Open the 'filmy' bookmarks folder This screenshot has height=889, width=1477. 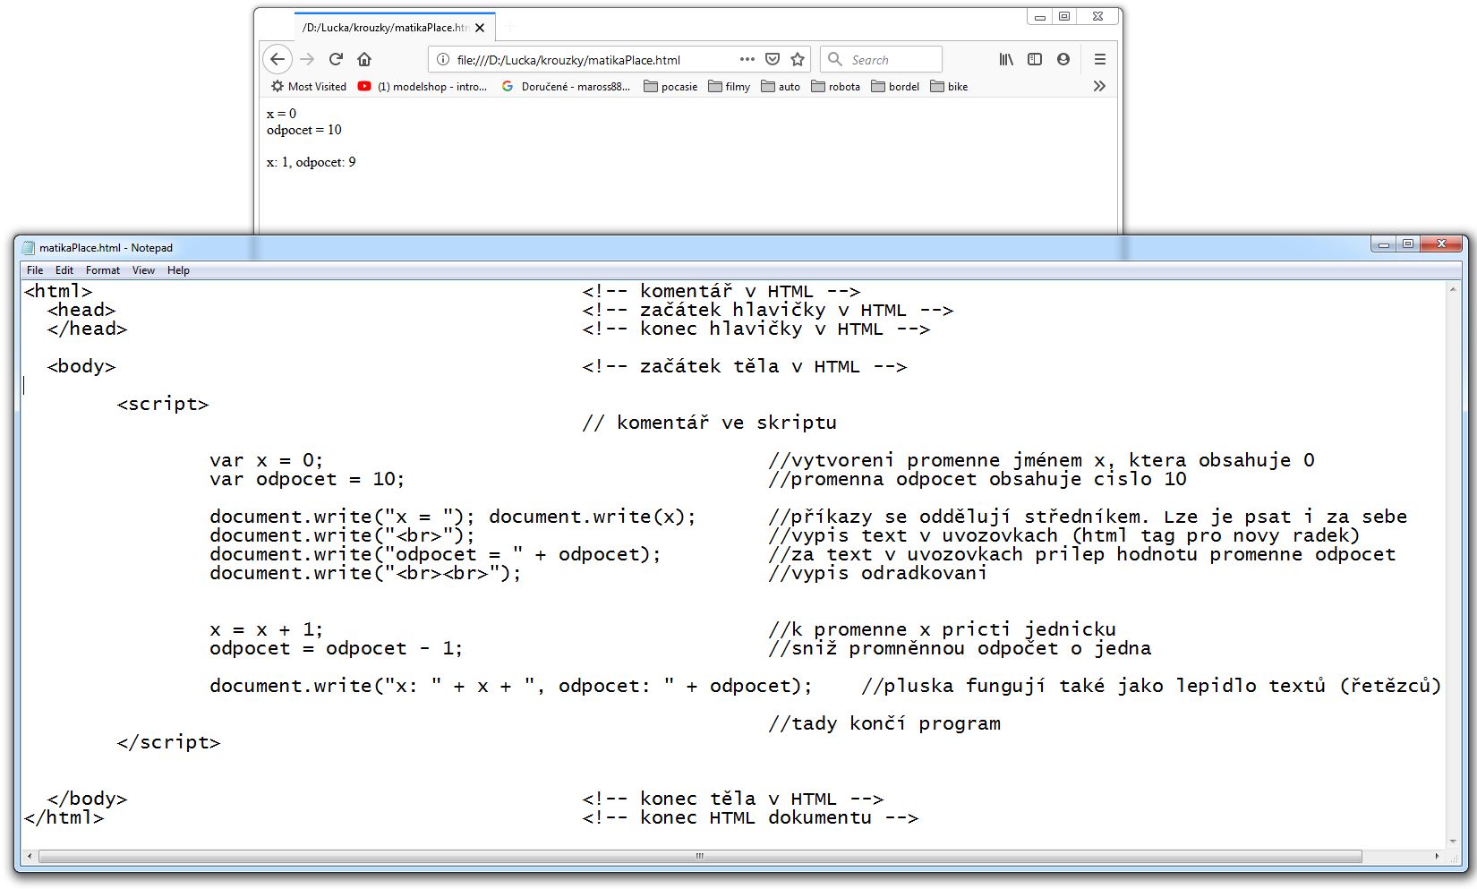pyautogui.click(x=729, y=87)
